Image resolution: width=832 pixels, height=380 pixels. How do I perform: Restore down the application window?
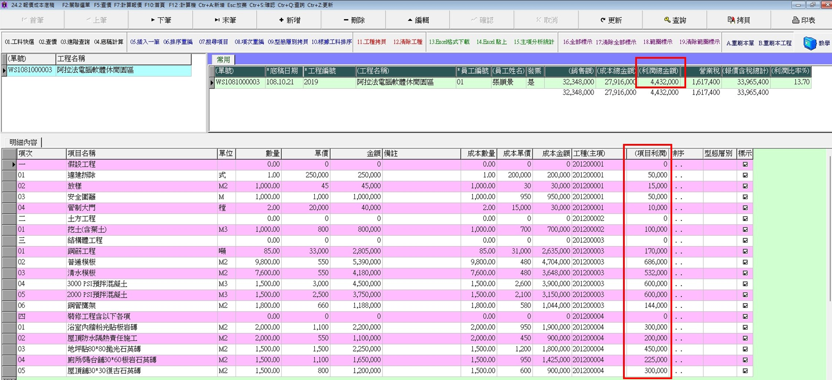(x=812, y=5)
